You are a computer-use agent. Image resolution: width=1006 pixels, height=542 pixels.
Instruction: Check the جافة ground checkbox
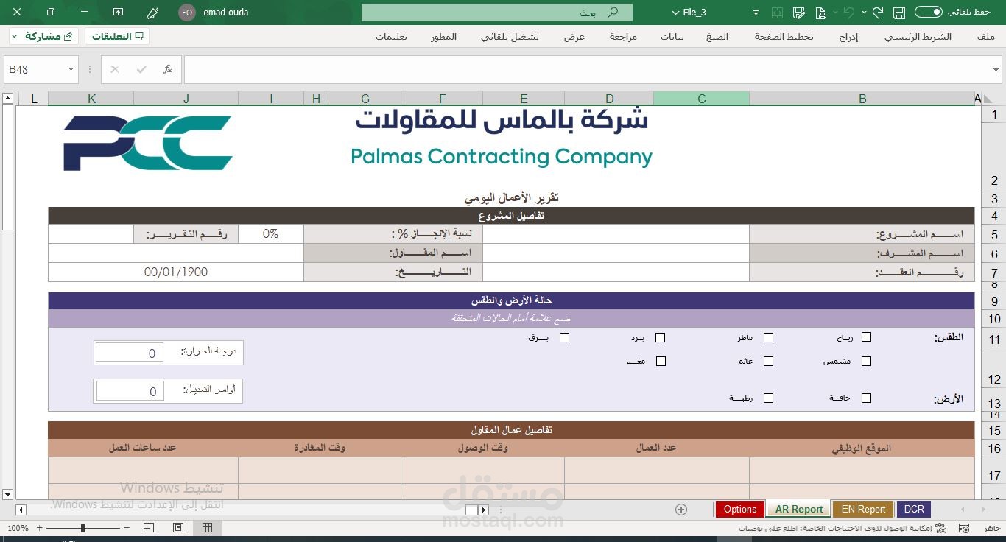pos(866,398)
